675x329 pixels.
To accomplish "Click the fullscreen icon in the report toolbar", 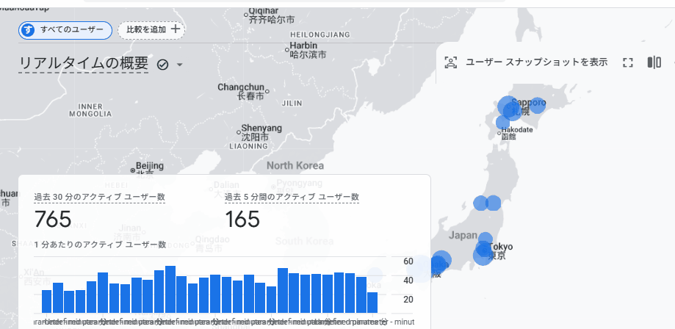I will pyautogui.click(x=627, y=62).
